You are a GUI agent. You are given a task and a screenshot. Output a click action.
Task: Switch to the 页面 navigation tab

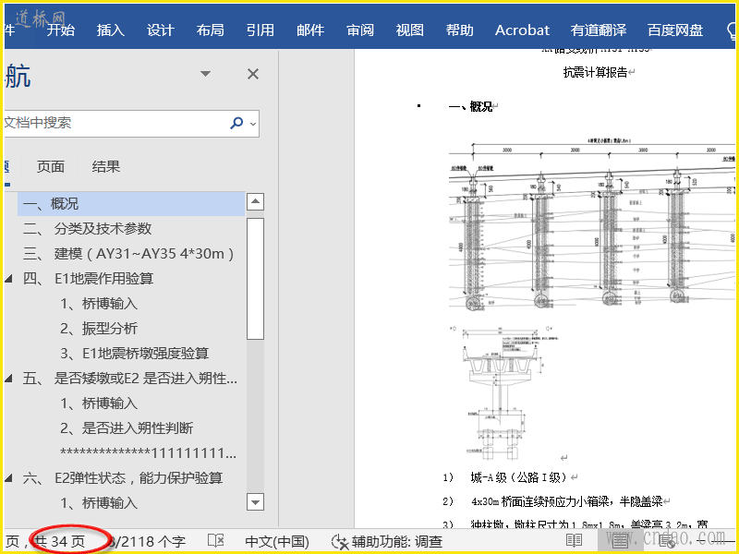point(51,166)
